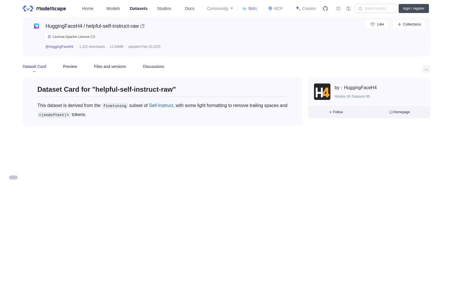Viewport: 453px width, 283px height.
Task: Click the MCP diamond icon
Action: (x=270, y=8)
